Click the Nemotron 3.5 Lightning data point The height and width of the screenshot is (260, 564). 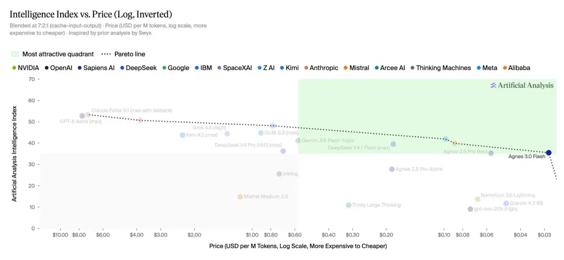point(477,199)
